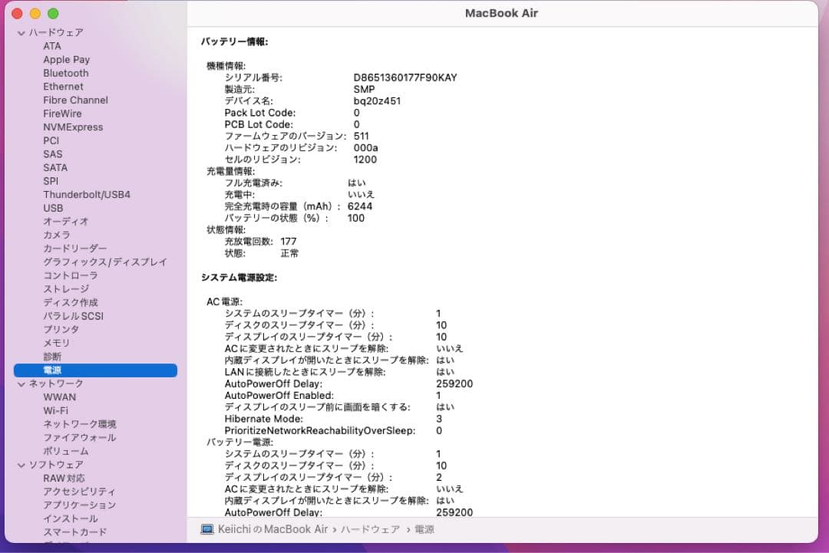This screenshot has height=553, width=829.
Task: Select ATA in the sidebar
Action: point(52,46)
